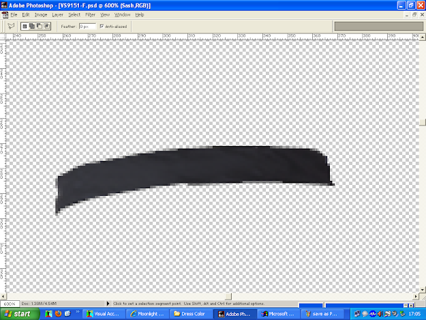Open the Select menu

coord(74,15)
